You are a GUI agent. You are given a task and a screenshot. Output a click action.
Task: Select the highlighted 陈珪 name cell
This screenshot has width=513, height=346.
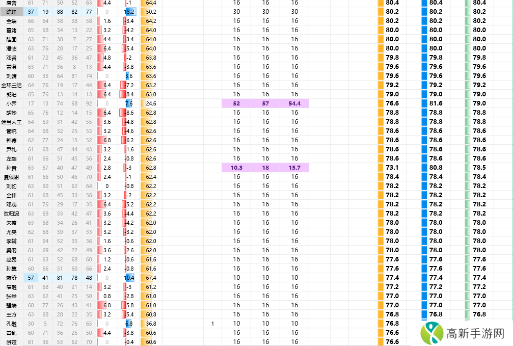point(11,12)
